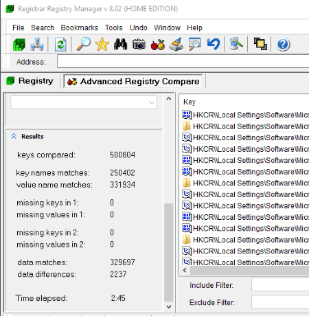This screenshot has height=316, width=309.
Task: Click the keys compared value 500804
Action: tap(122, 155)
